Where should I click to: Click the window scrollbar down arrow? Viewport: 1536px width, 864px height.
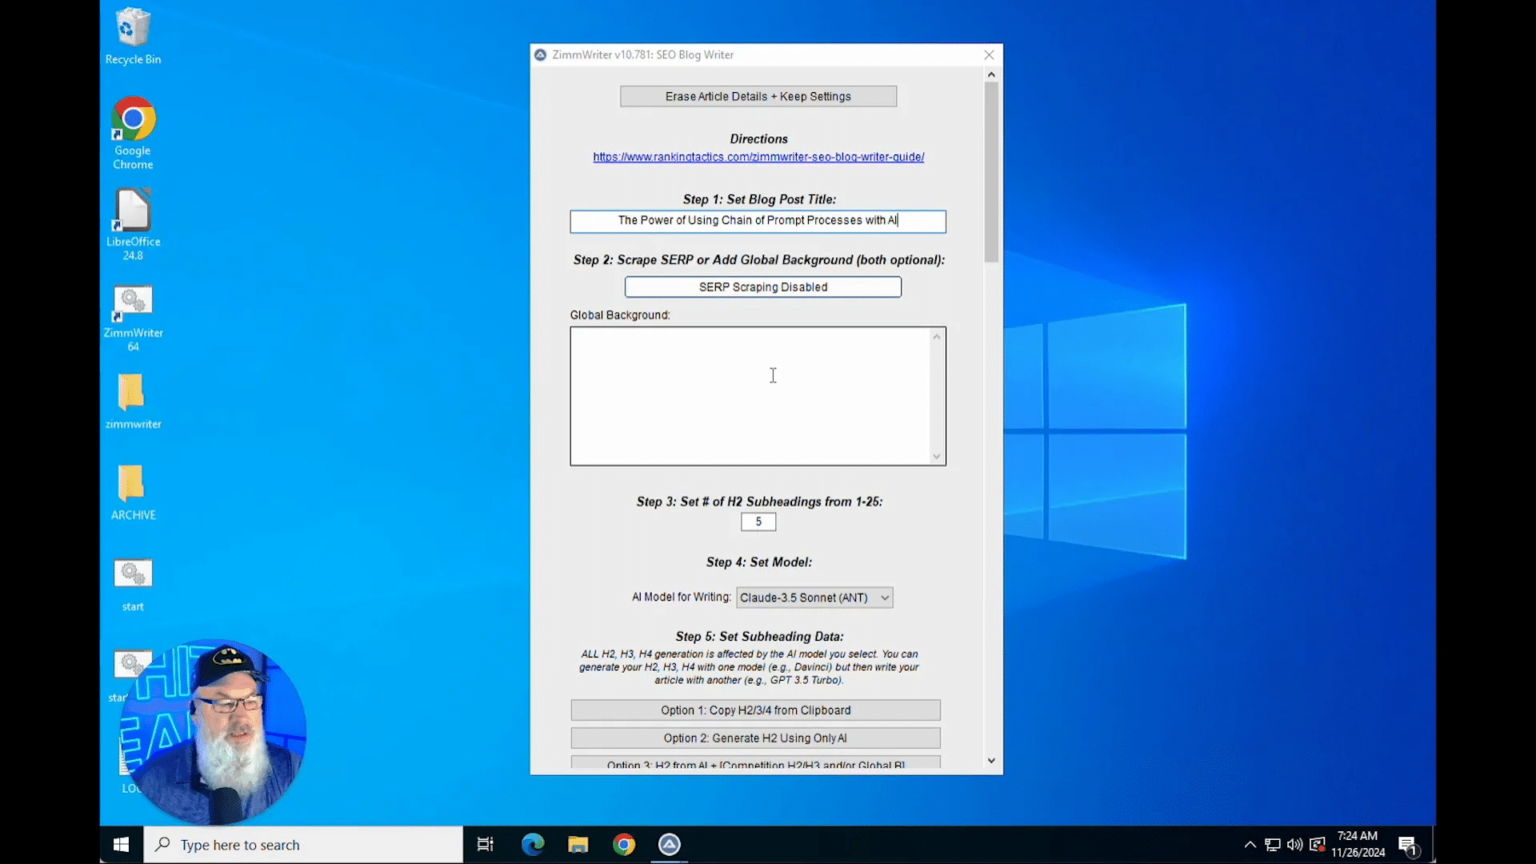coord(992,761)
